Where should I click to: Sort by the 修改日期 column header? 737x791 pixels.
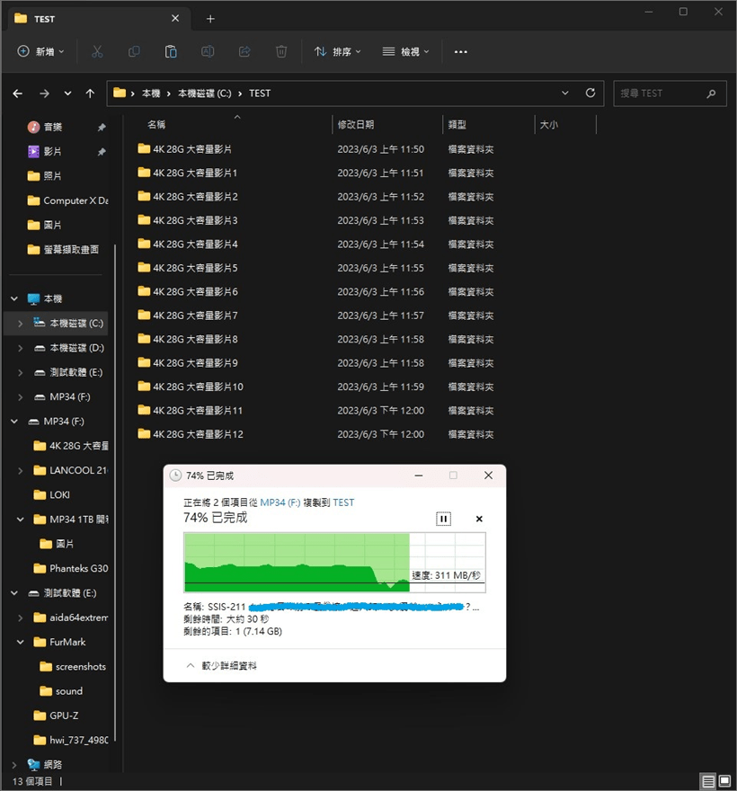click(356, 125)
